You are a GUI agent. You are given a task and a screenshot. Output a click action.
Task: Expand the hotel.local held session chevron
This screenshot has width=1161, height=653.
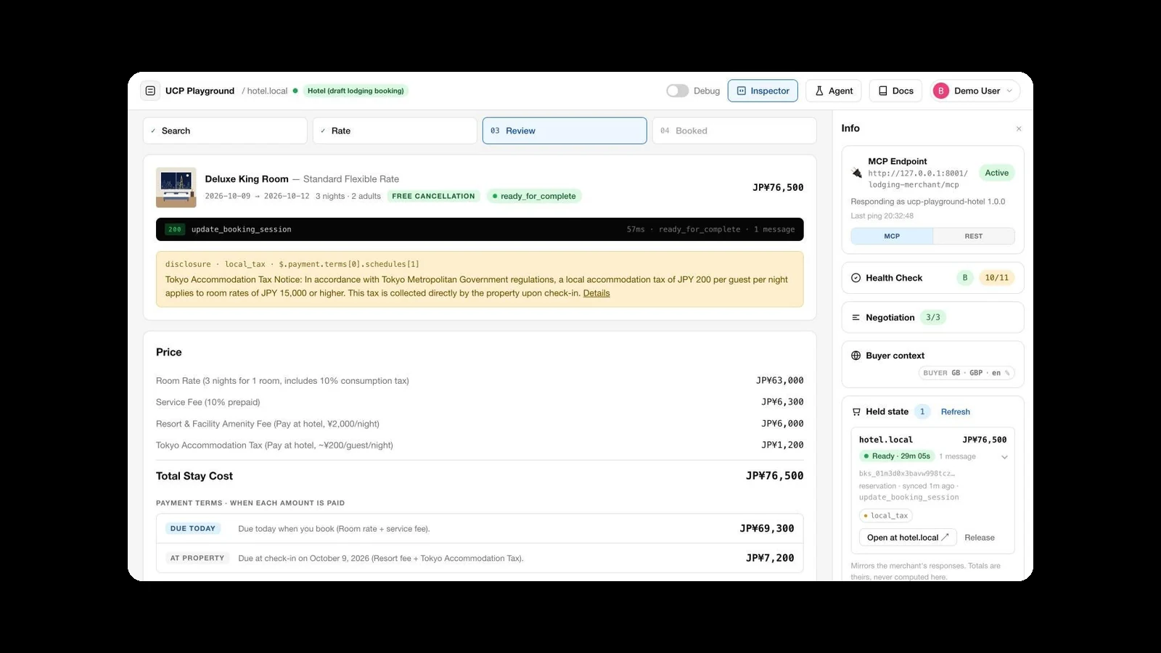pyautogui.click(x=1004, y=457)
